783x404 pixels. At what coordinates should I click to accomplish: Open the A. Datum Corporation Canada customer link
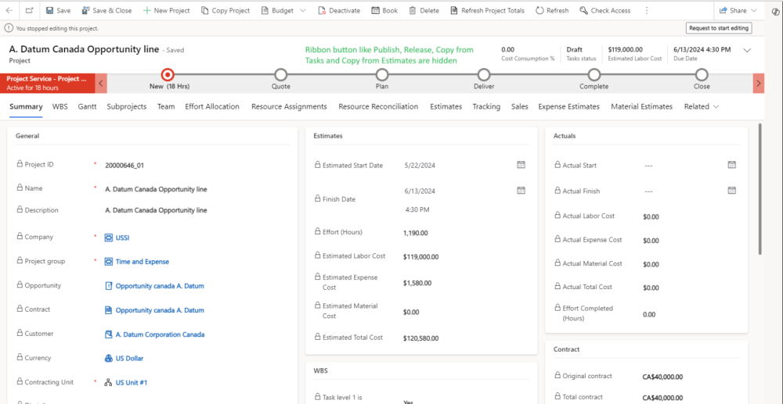(160, 334)
